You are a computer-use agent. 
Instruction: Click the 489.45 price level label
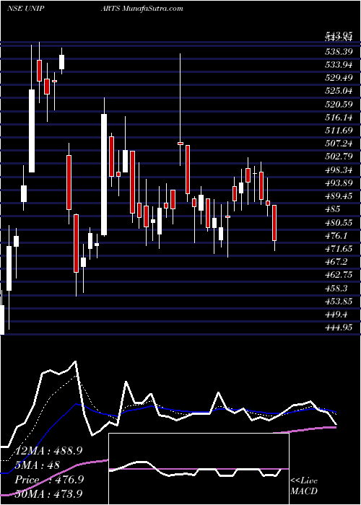(x=338, y=196)
